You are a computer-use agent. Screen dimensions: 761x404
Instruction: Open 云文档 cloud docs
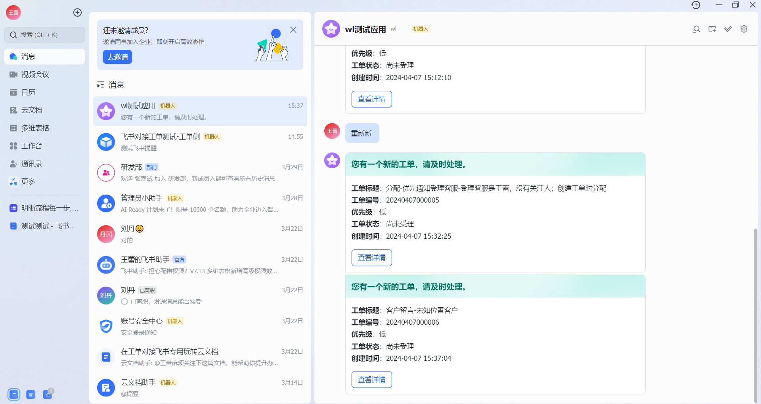44,110
